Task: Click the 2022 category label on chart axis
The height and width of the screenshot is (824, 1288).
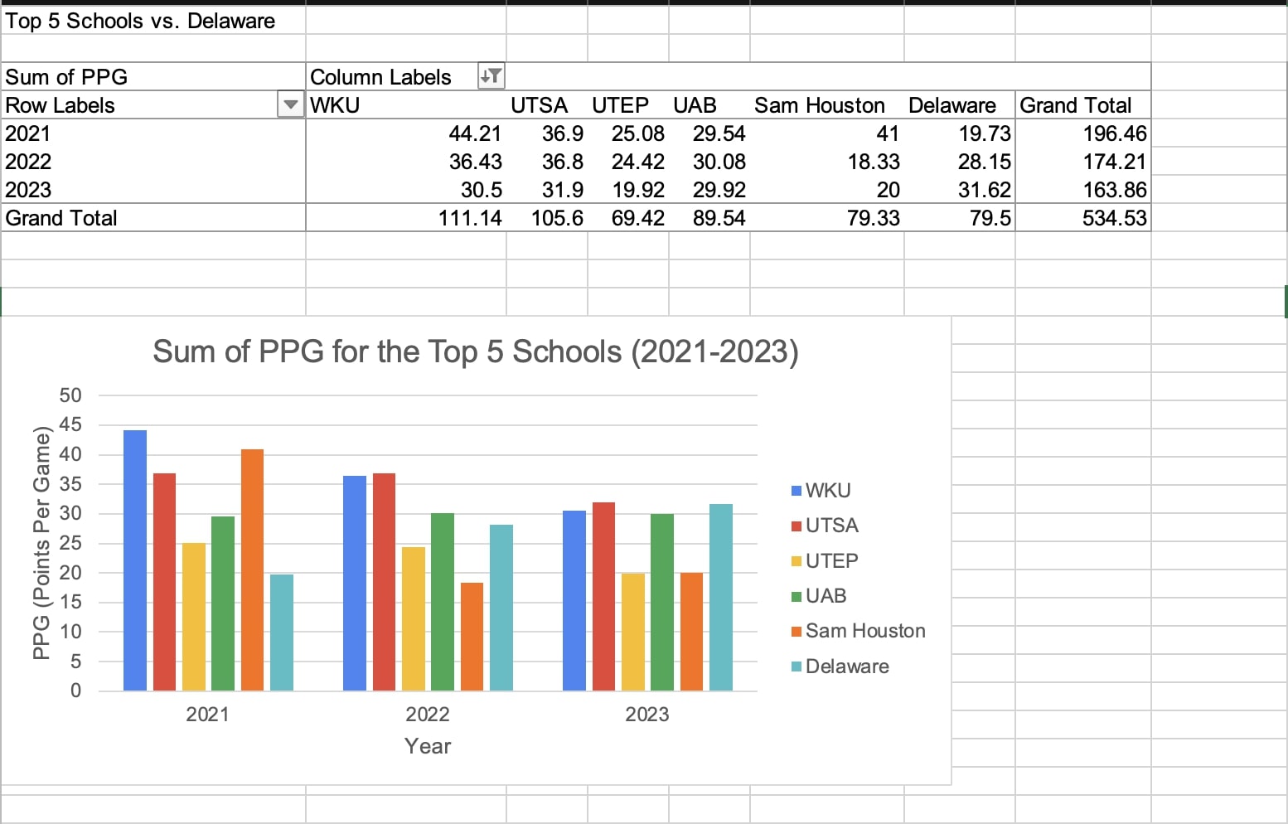Action: pyautogui.click(x=427, y=715)
